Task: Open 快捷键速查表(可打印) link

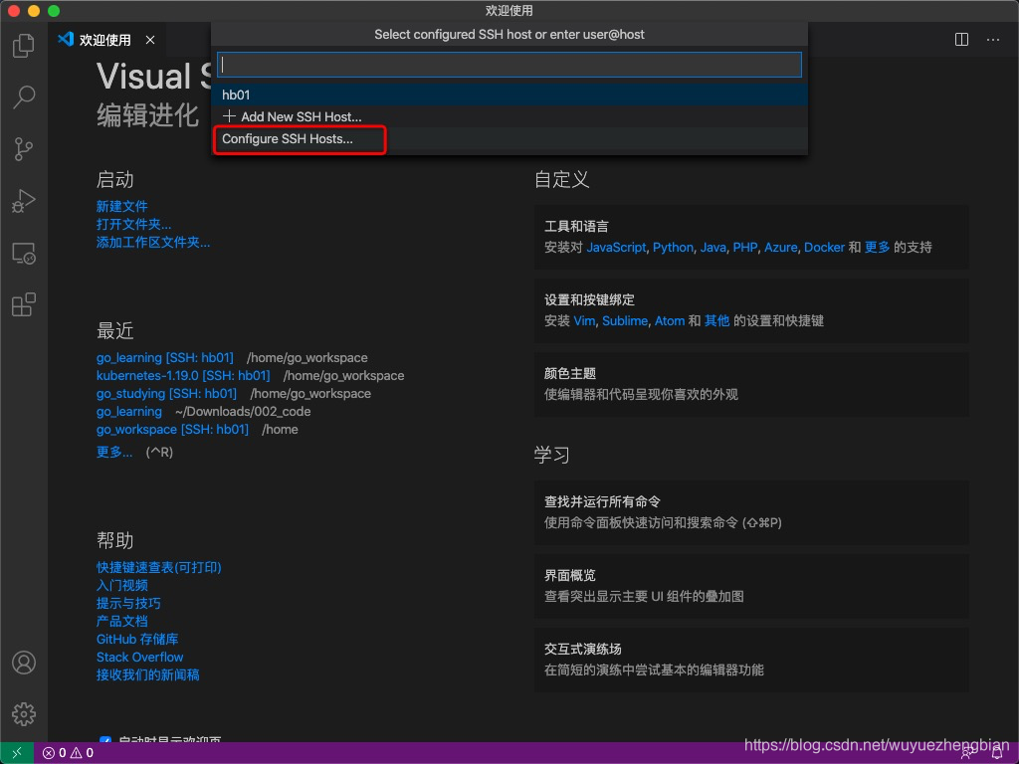Action: tap(159, 567)
